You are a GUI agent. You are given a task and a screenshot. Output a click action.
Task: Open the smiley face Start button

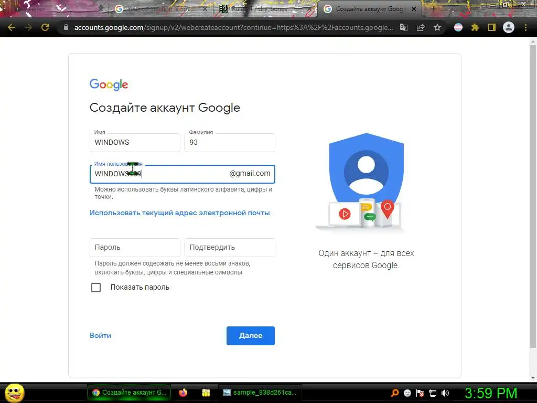click(14, 393)
